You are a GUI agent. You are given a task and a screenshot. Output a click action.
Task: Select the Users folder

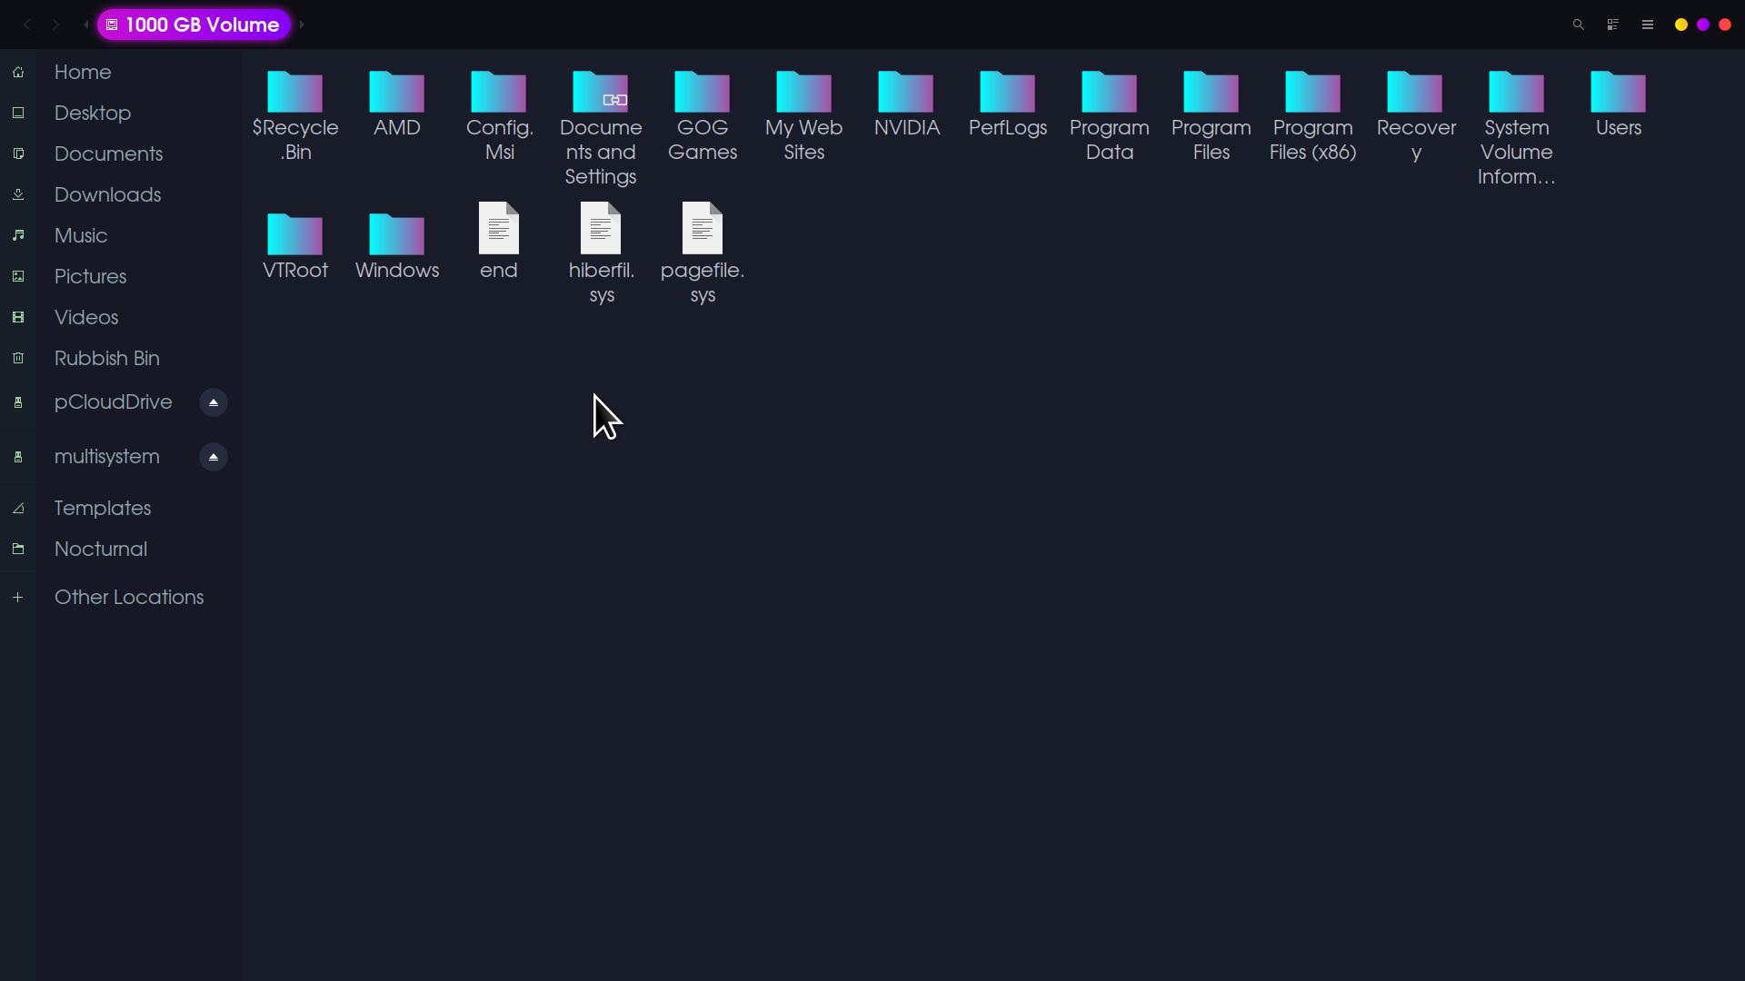coord(1618,94)
